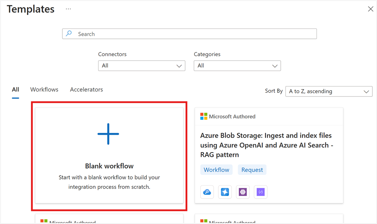
Task: Switch to the All tab
Action: [15, 90]
